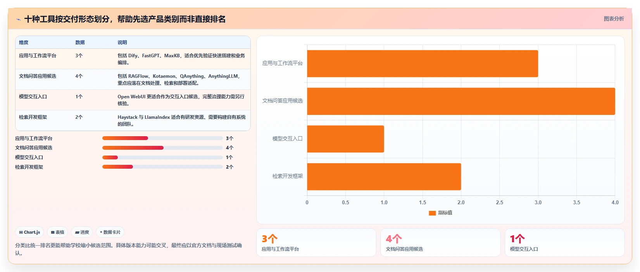This screenshot has height=272, width=640.
Task: Click the 文档问答应用候选 chart bar
Action: 461,101
